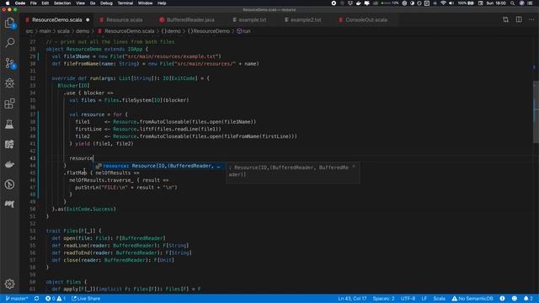The height and width of the screenshot is (303, 539).
Task: Click the Wi-Fi icon in menu bar
Action: click(x=444, y=3)
